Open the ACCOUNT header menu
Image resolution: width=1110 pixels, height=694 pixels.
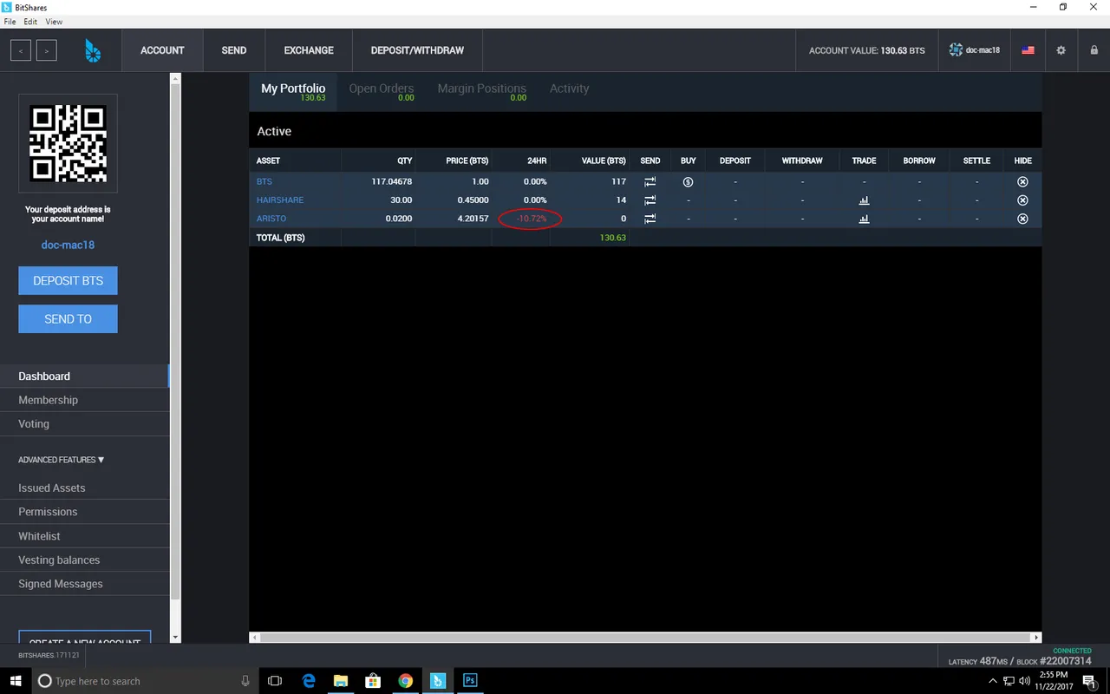(x=162, y=50)
